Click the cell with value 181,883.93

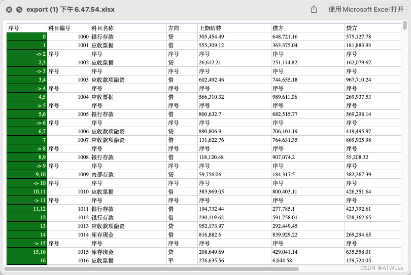point(373,45)
